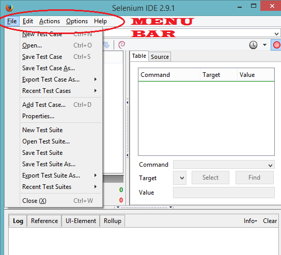Expand Recent Test Cases submenu

coord(96,91)
